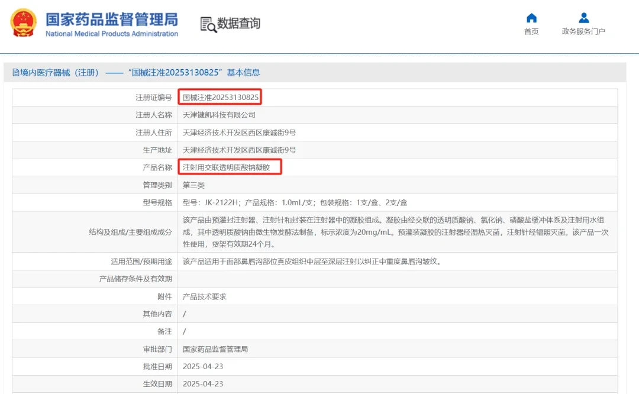Click the 注册证编号 label cell
The height and width of the screenshot is (394, 639).
pyautogui.click(x=154, y=98)
